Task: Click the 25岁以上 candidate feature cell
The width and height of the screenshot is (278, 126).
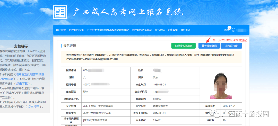Action: [176, 120]
